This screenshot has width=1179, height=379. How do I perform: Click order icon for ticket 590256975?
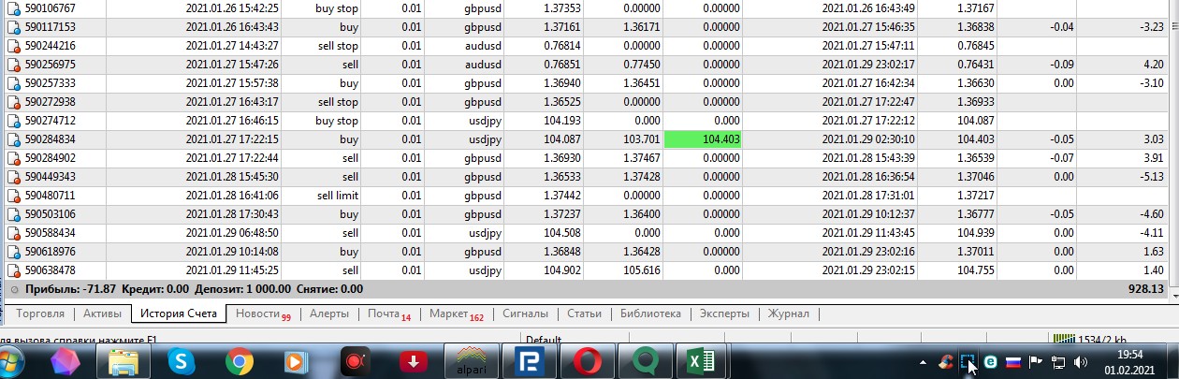(13, 65)
